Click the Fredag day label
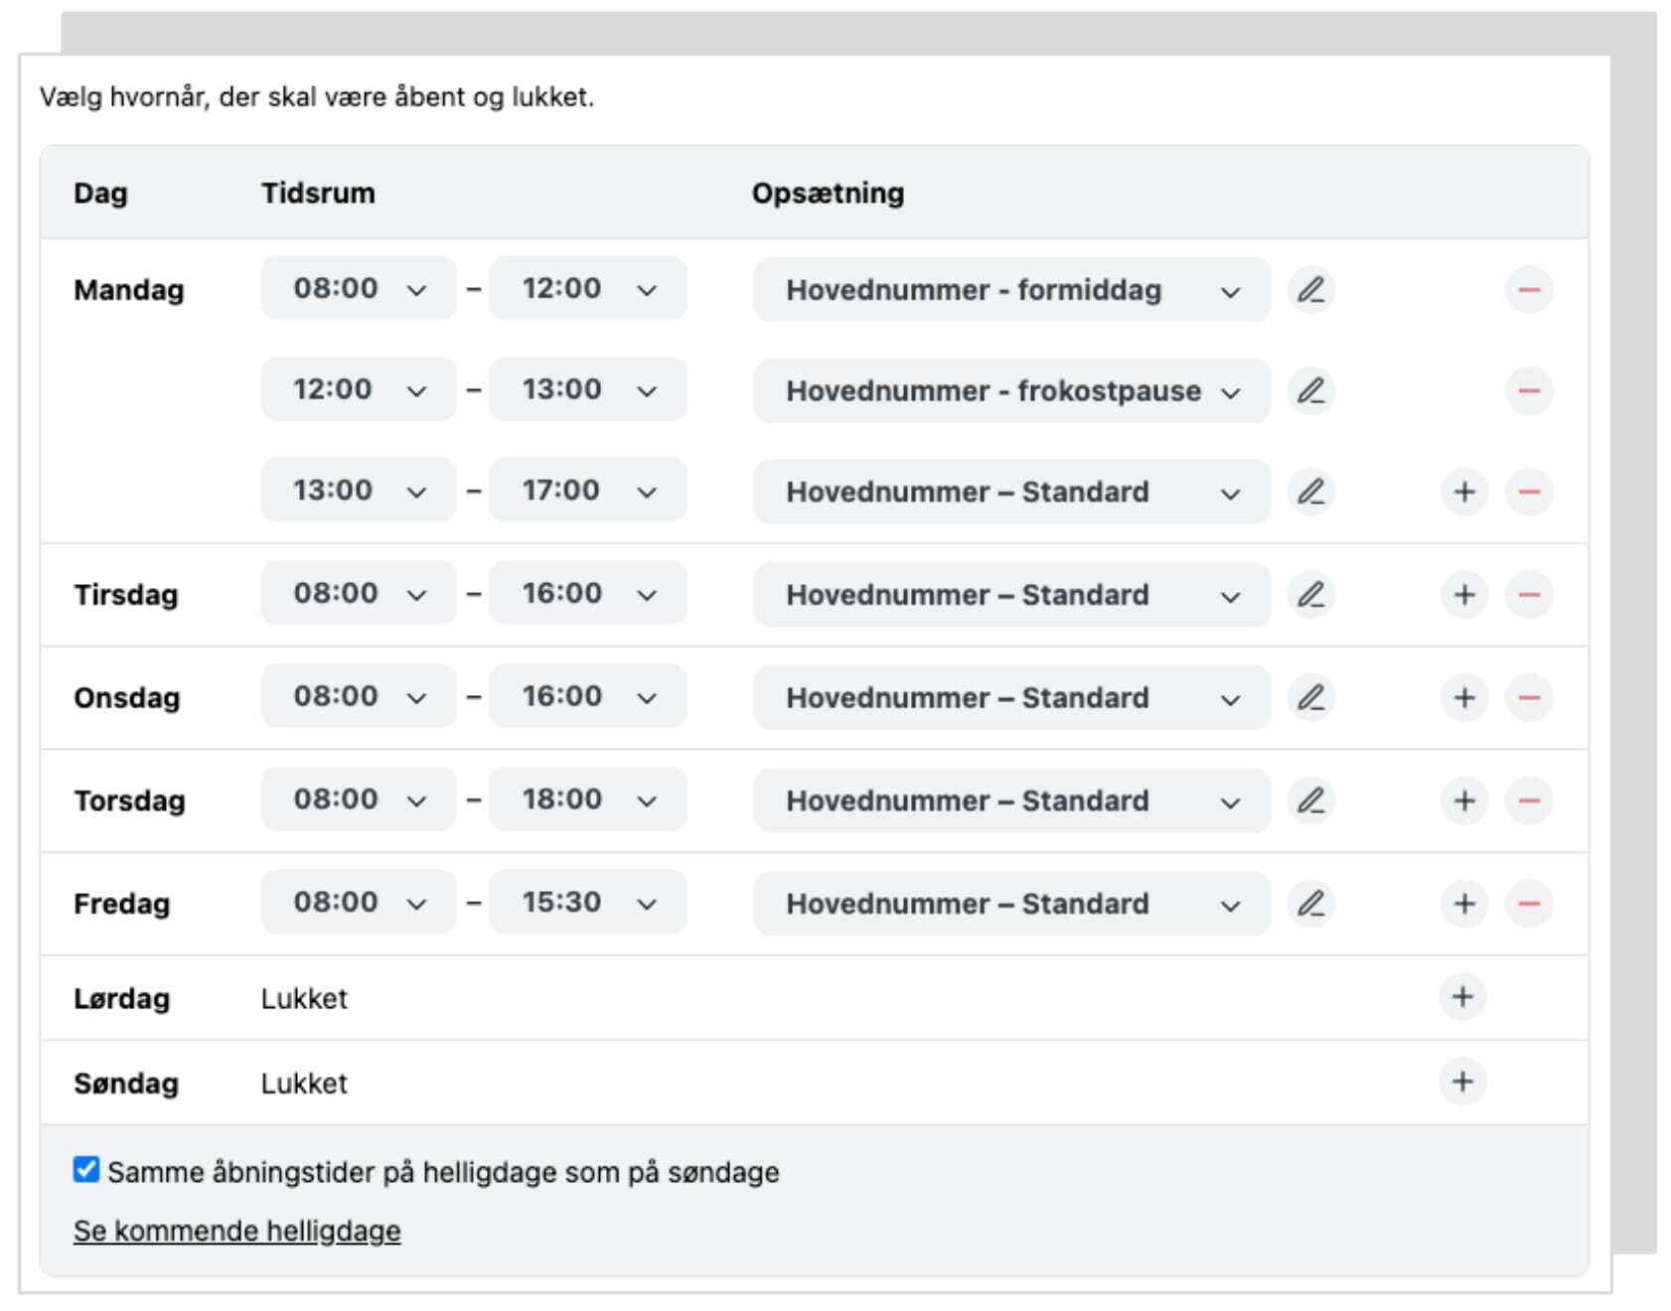Screen dimensions: 1671x1311 click(122, 904)
